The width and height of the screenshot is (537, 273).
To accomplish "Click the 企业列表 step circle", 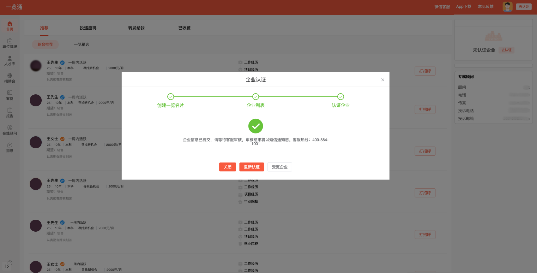I will [x=256, y=97].
